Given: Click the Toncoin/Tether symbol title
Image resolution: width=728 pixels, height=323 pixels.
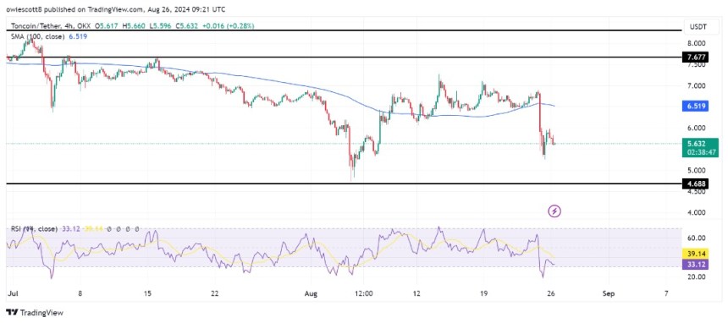Looking at the screenshot, I should [34, 26].
